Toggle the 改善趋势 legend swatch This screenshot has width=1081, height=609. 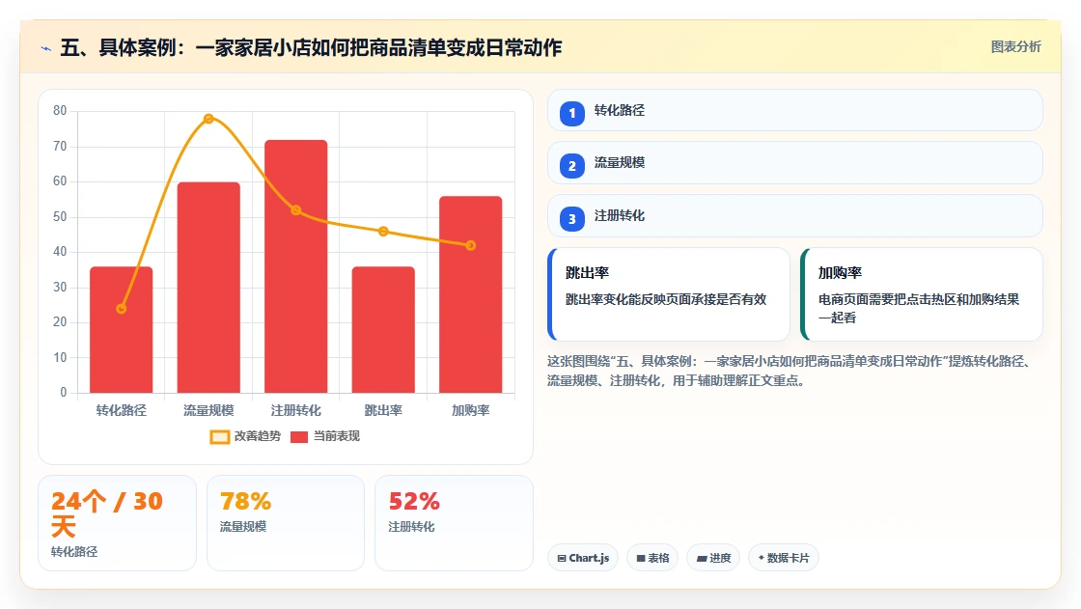tap(220, 436)
